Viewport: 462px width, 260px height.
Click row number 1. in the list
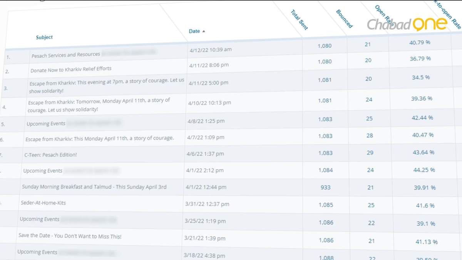[7, 57]
